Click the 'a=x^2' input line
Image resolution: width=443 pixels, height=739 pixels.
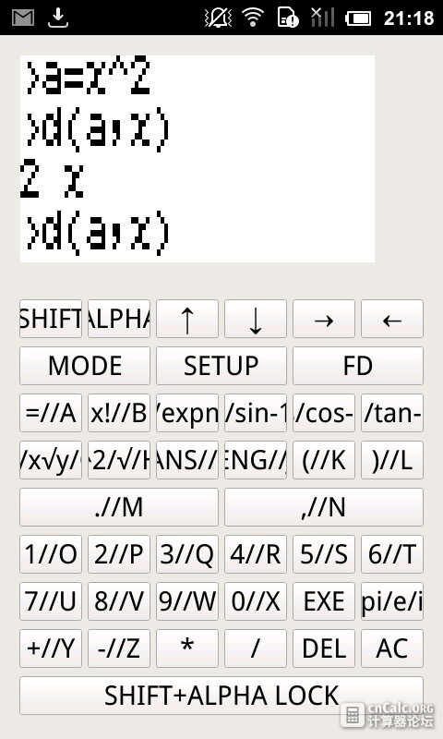point(88,76)
